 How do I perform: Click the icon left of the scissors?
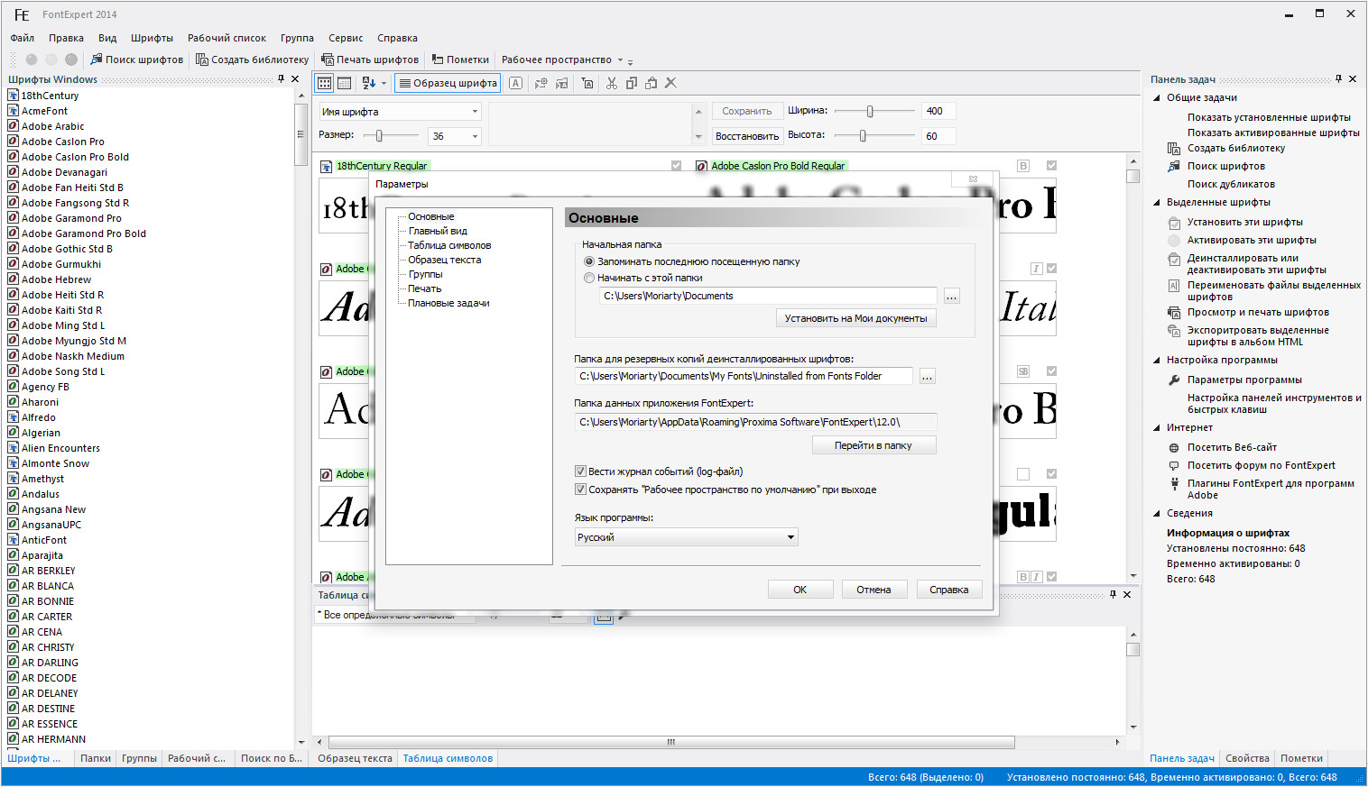[587, 83]
